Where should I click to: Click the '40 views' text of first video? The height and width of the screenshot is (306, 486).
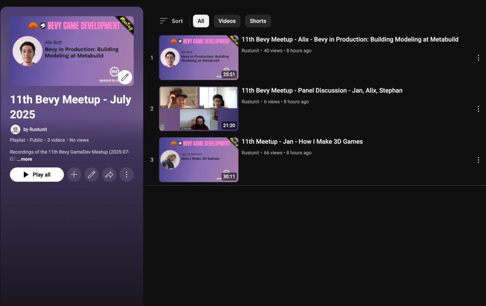tap(273, 50)
